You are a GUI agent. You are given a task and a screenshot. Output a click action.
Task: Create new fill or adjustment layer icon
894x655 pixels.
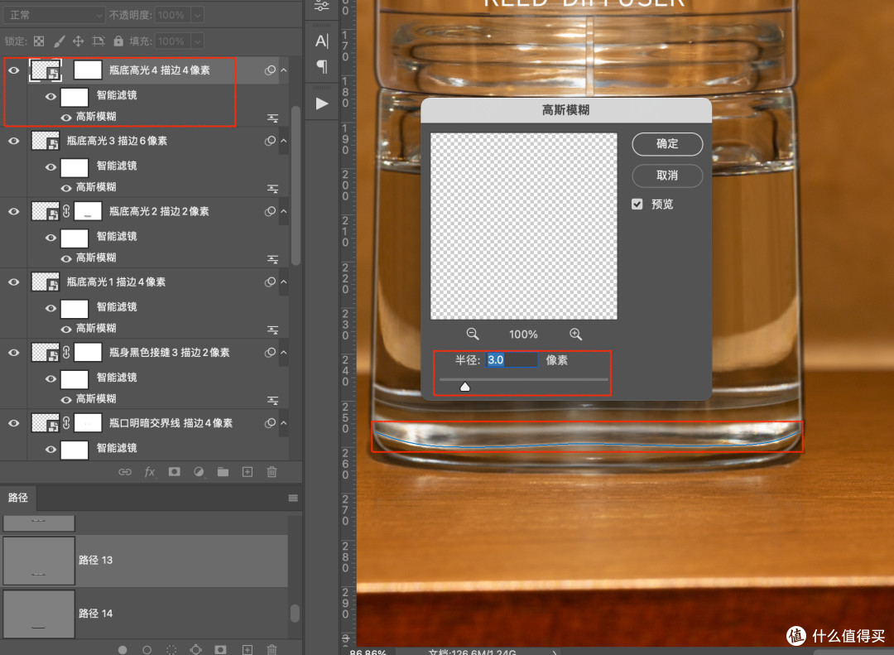pos(199,472)
